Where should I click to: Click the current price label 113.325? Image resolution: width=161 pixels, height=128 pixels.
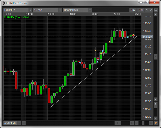pyautogui.click(x=147, y=37)
